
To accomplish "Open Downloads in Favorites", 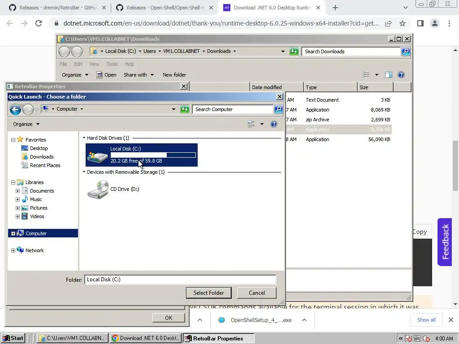I will [x=42, y=157].
